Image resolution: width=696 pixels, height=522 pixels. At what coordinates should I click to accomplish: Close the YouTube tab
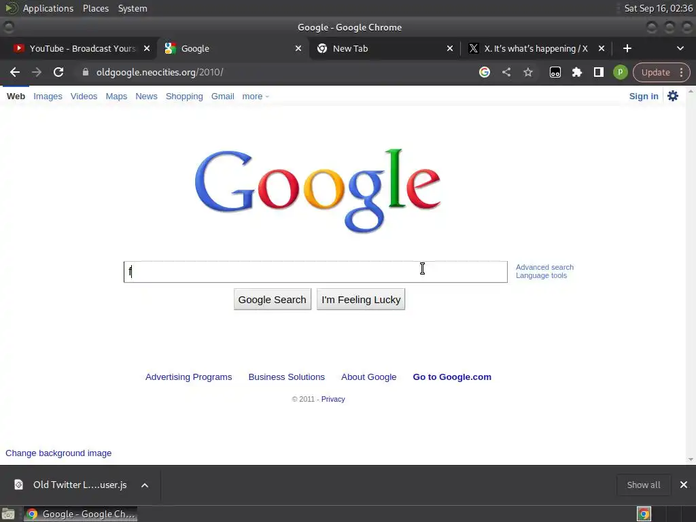point(147,48)
